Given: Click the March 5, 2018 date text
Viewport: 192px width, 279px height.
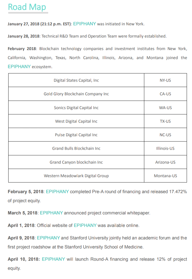Looking at the screenshot, I should tap(23, 213).
